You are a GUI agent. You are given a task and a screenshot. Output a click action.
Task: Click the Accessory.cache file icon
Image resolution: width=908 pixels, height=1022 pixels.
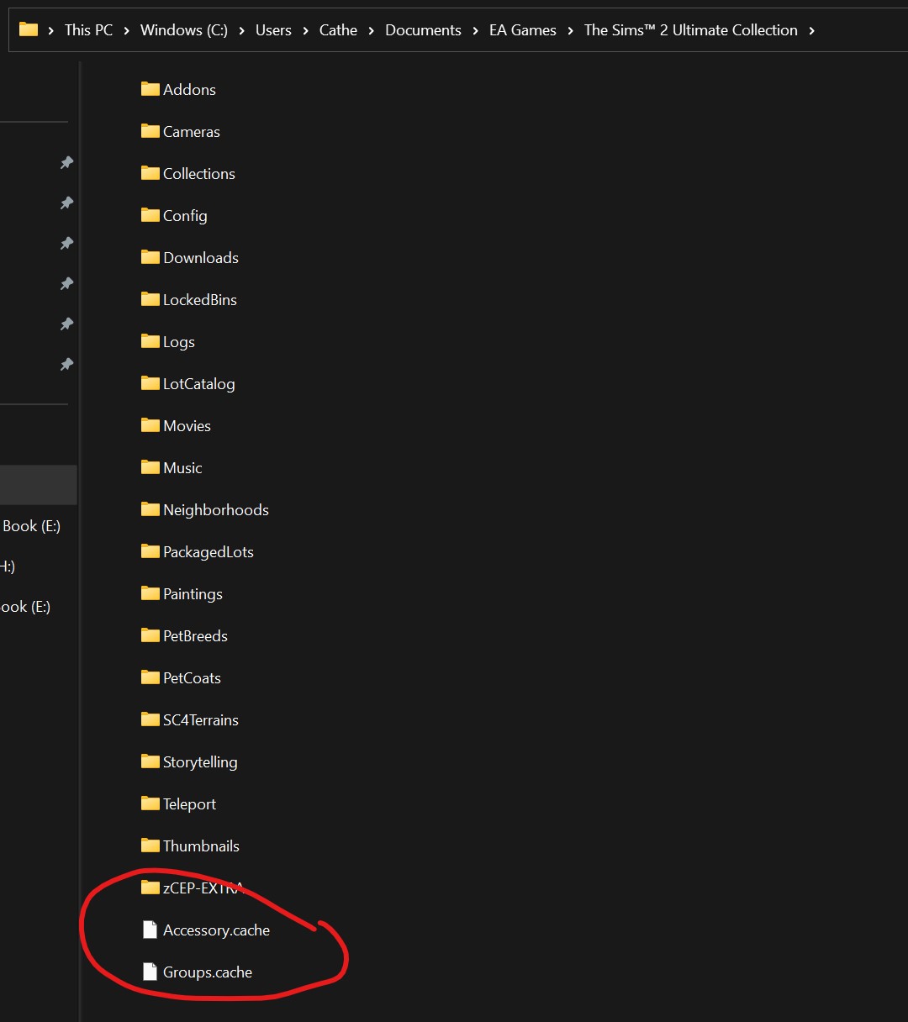[x=150, y=930]
